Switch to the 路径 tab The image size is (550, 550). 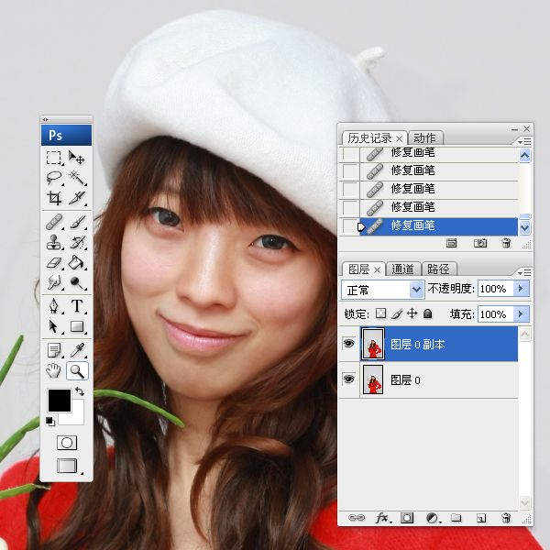pos(438,269)
